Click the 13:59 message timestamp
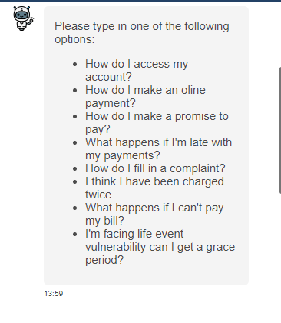This screenshot has width=281, height=323. pos(54,294)
